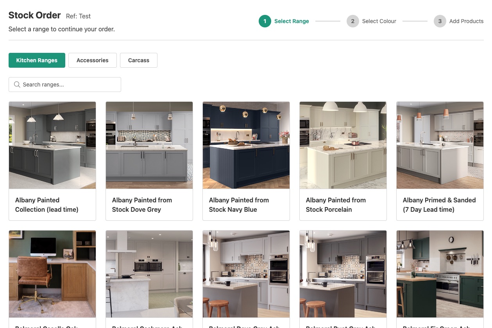Click 'Albany Painted Collection (lead time)' title
The width and height of the screenshot is (492, 328).
point(47,205)
